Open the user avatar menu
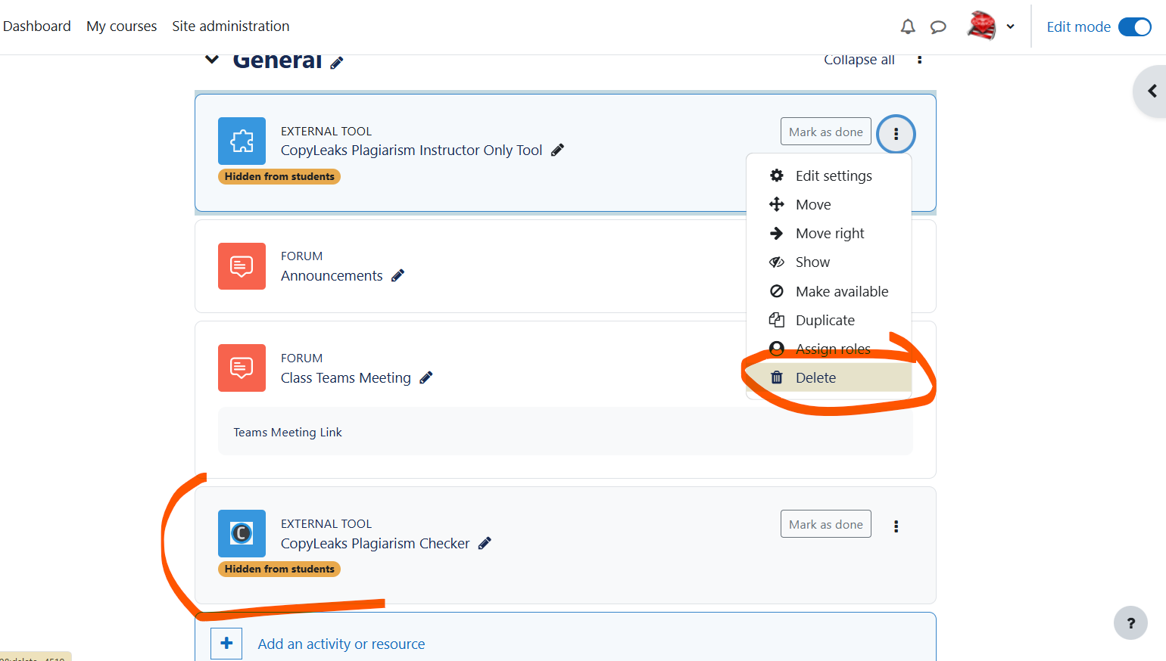Screen dimensions: 1166x661 [981, 26]
